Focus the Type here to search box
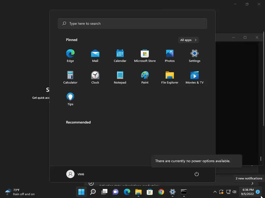Image resolution: width=265 pixels, height=198 pixels. (x=132, y=23)
